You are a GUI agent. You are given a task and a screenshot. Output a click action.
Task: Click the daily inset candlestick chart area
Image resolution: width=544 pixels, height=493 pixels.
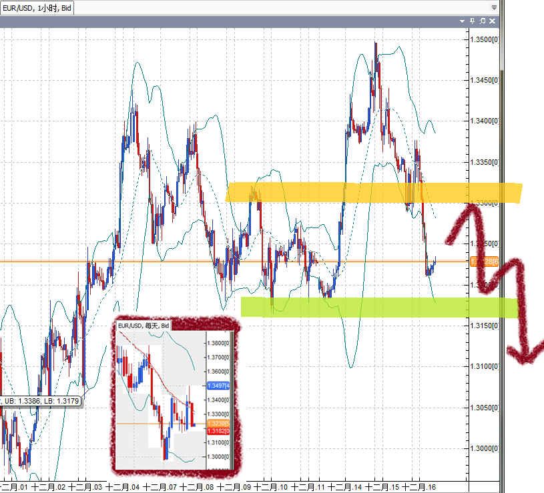coord(161,400)
